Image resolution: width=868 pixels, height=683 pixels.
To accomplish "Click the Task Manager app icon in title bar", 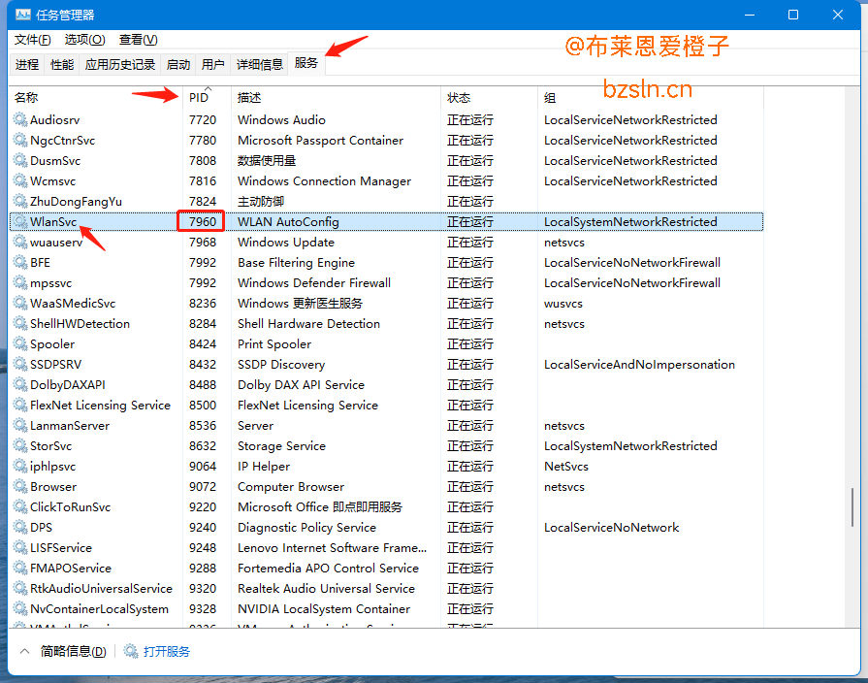I will (x=22, y=15).
